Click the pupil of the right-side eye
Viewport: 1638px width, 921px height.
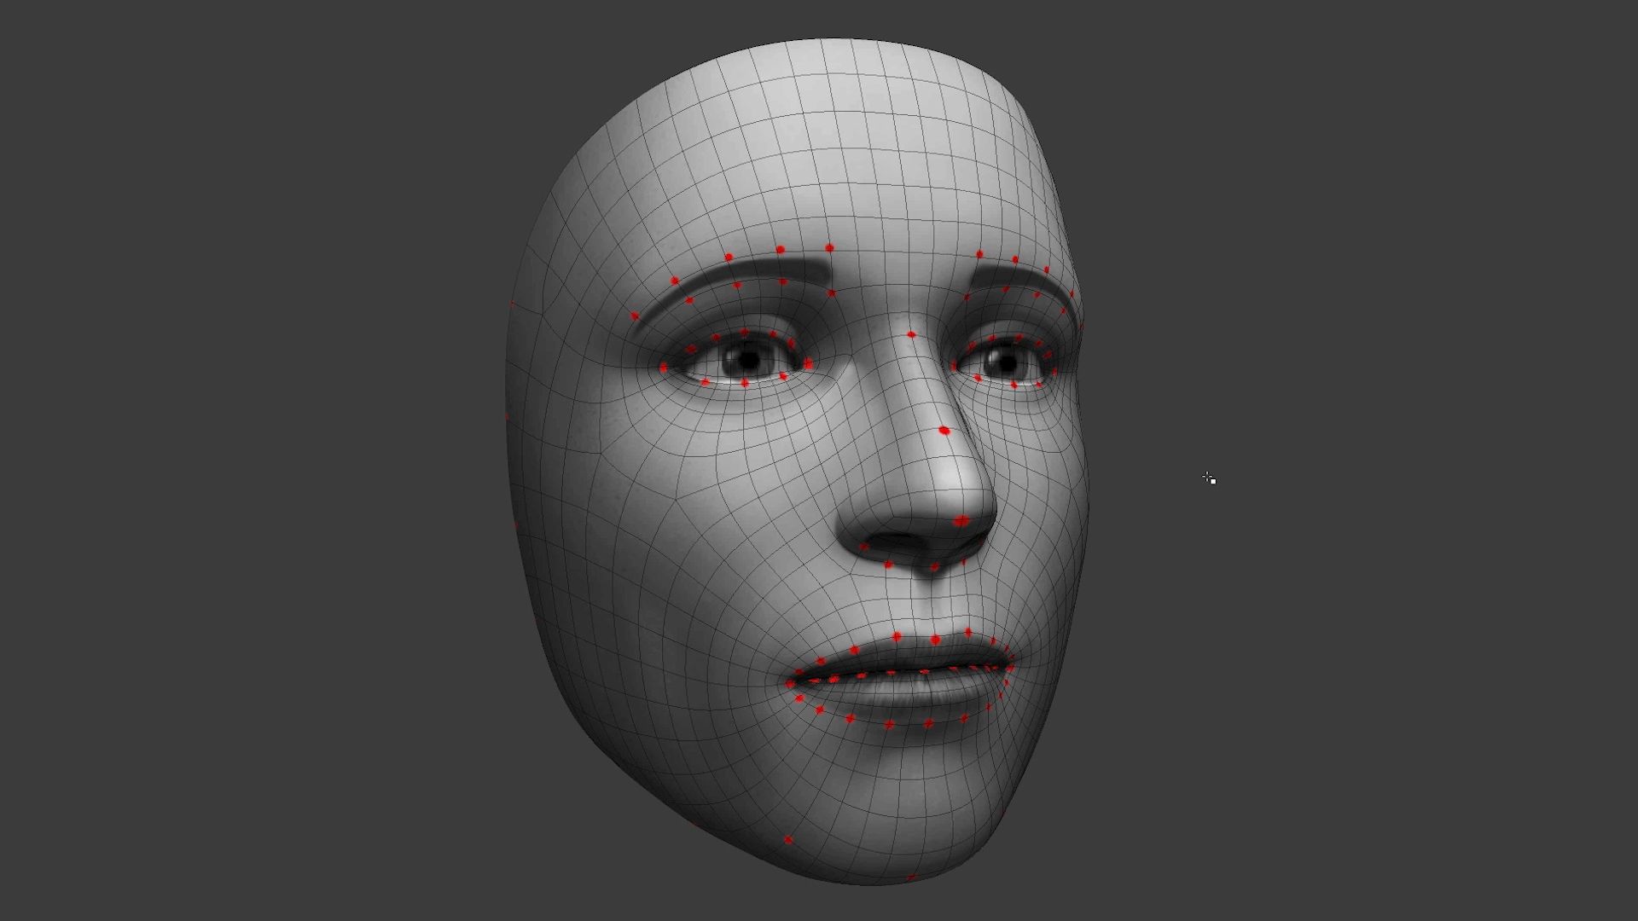[1007, 364]
